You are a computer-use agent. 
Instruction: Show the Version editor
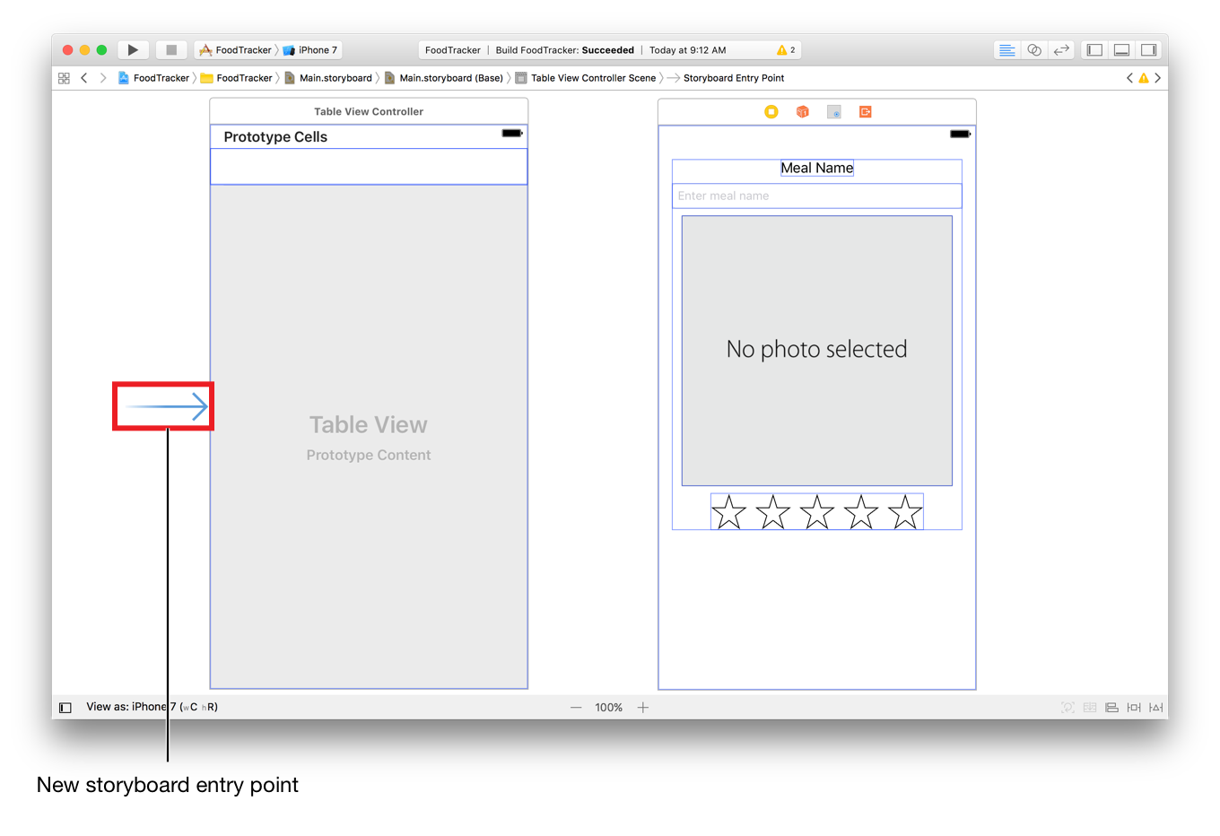point(1061,50)
